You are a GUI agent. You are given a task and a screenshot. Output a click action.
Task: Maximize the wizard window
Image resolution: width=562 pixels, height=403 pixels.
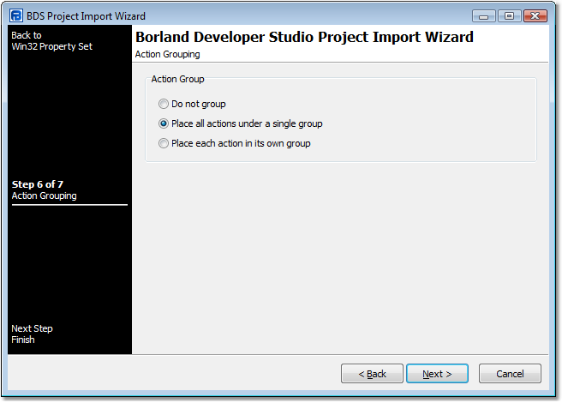click(x=509, y=16)
